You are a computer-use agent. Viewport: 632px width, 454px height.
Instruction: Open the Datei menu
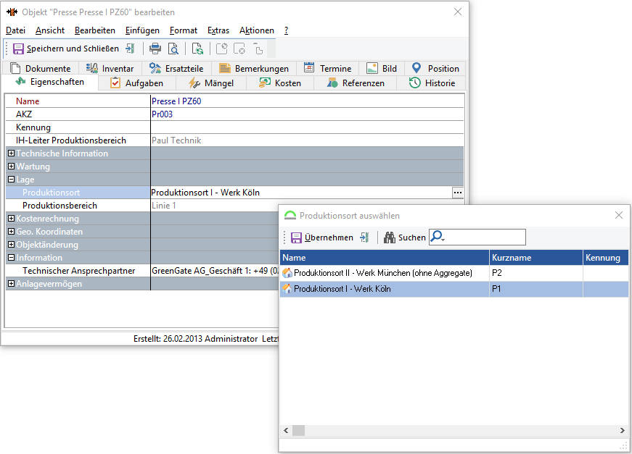pos(16,30)
